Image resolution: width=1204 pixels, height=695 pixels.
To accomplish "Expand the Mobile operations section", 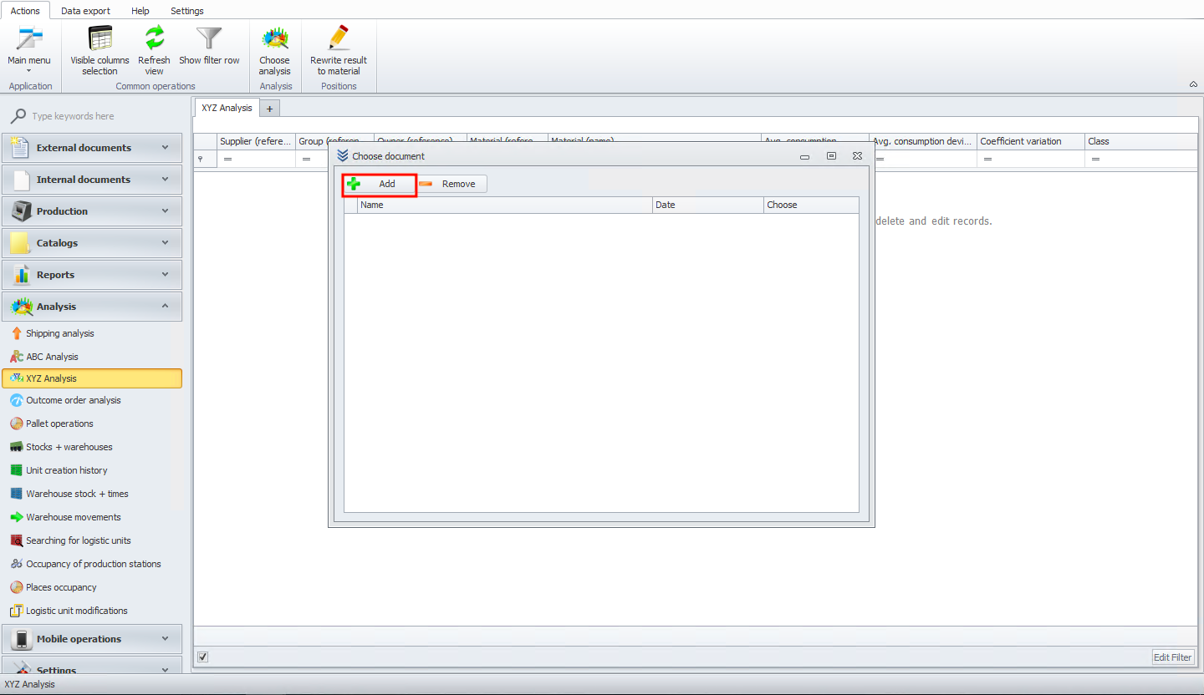I will (x=92, y=639).
